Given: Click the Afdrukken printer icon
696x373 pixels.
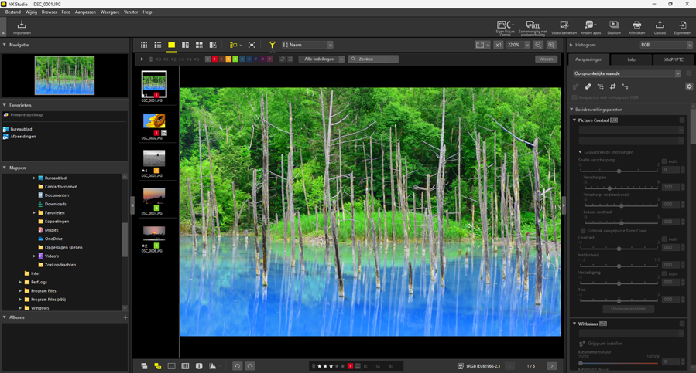Looking at the screenshot, I should coord(636,26).
